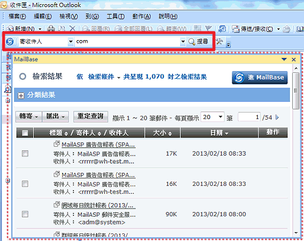Open the 寄收件人 field dropdown
The height and width of the screenshot is (241, 304).
71,41
